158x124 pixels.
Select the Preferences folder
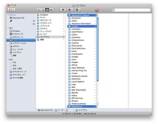(x=82, y=107)
